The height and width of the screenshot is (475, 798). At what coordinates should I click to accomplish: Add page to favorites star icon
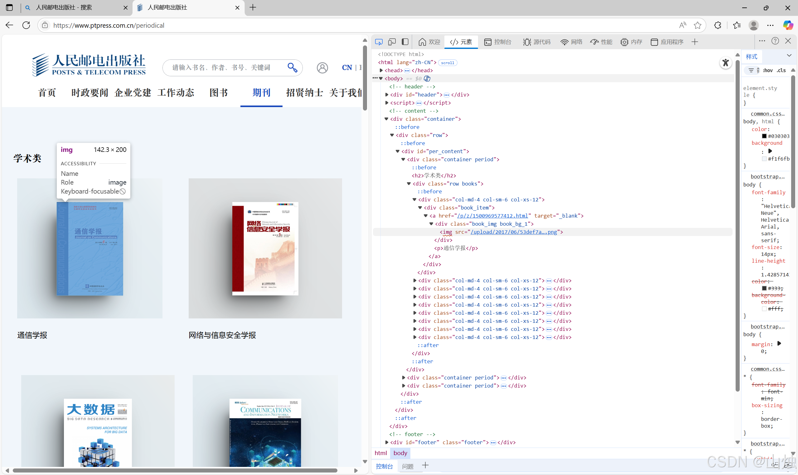pyautogui.click(x=697, y=25)
